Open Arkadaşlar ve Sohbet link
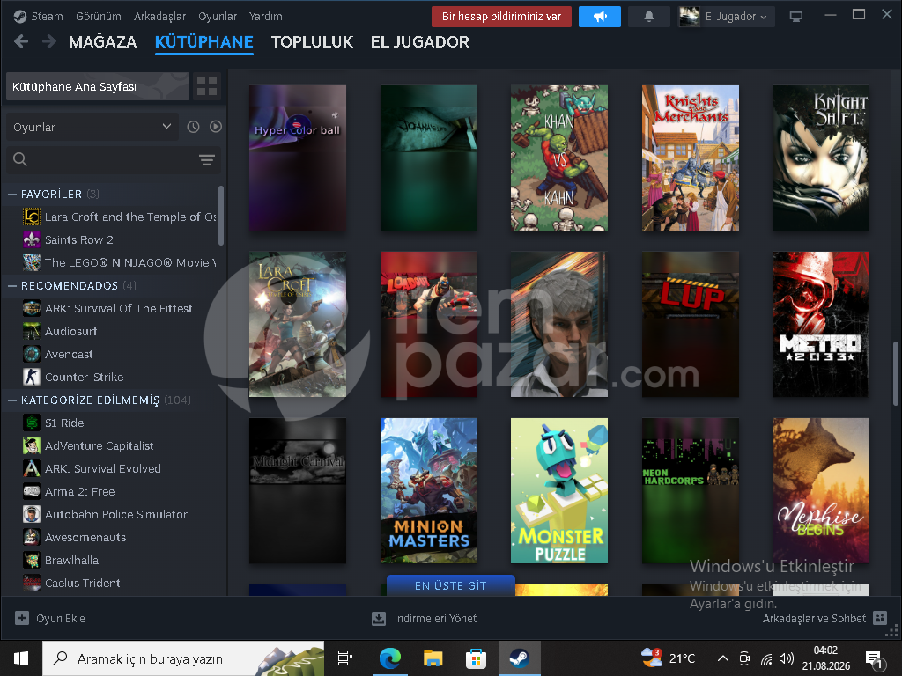 (x=814, y=618)
